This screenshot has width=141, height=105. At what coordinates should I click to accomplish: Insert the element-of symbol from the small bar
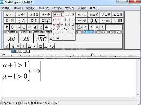(24, 27)
